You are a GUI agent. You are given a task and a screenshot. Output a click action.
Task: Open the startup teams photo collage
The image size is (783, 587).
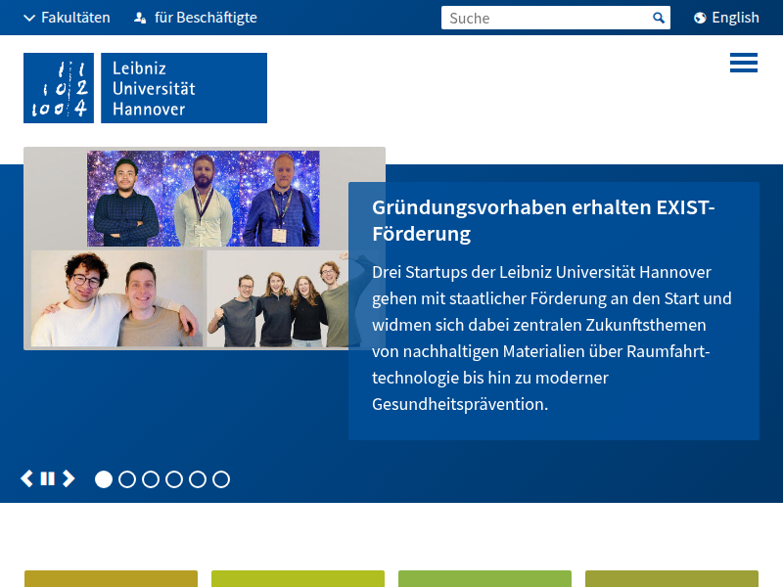(x=204, y=248)
